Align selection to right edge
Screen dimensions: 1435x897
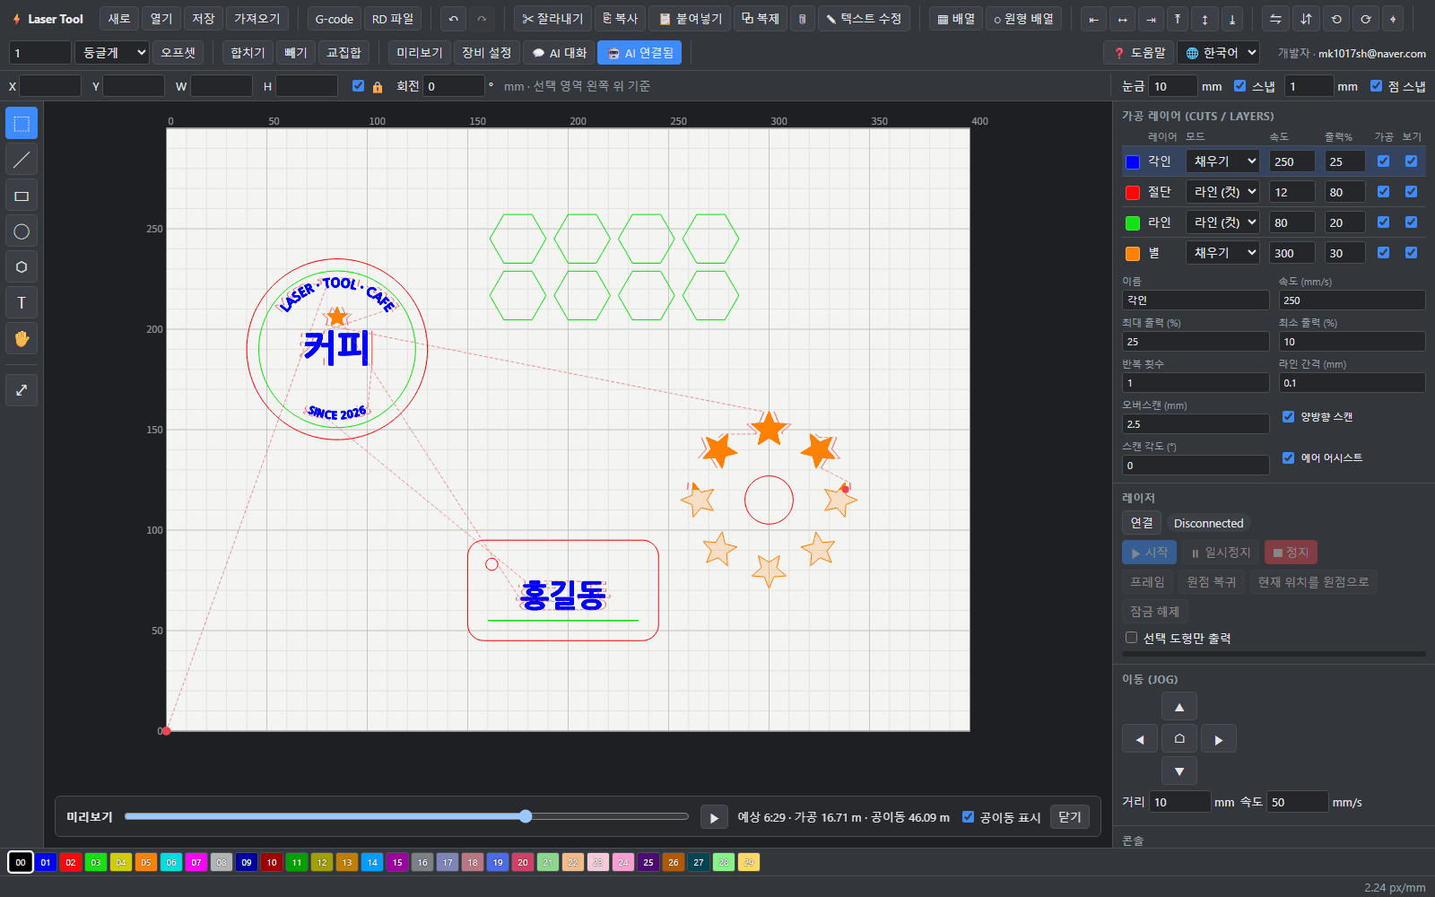(1151, 19)
